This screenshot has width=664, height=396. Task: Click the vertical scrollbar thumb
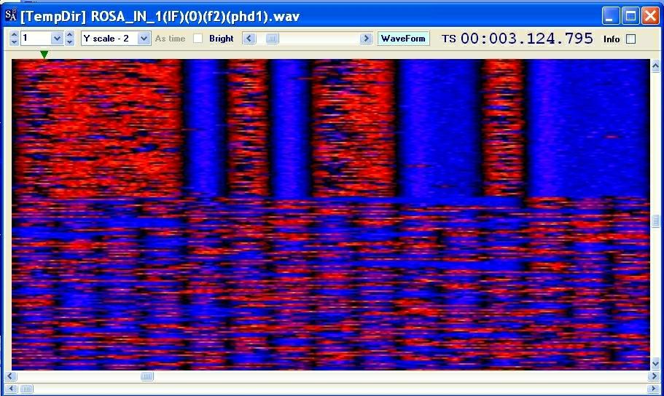pos(655,221)
